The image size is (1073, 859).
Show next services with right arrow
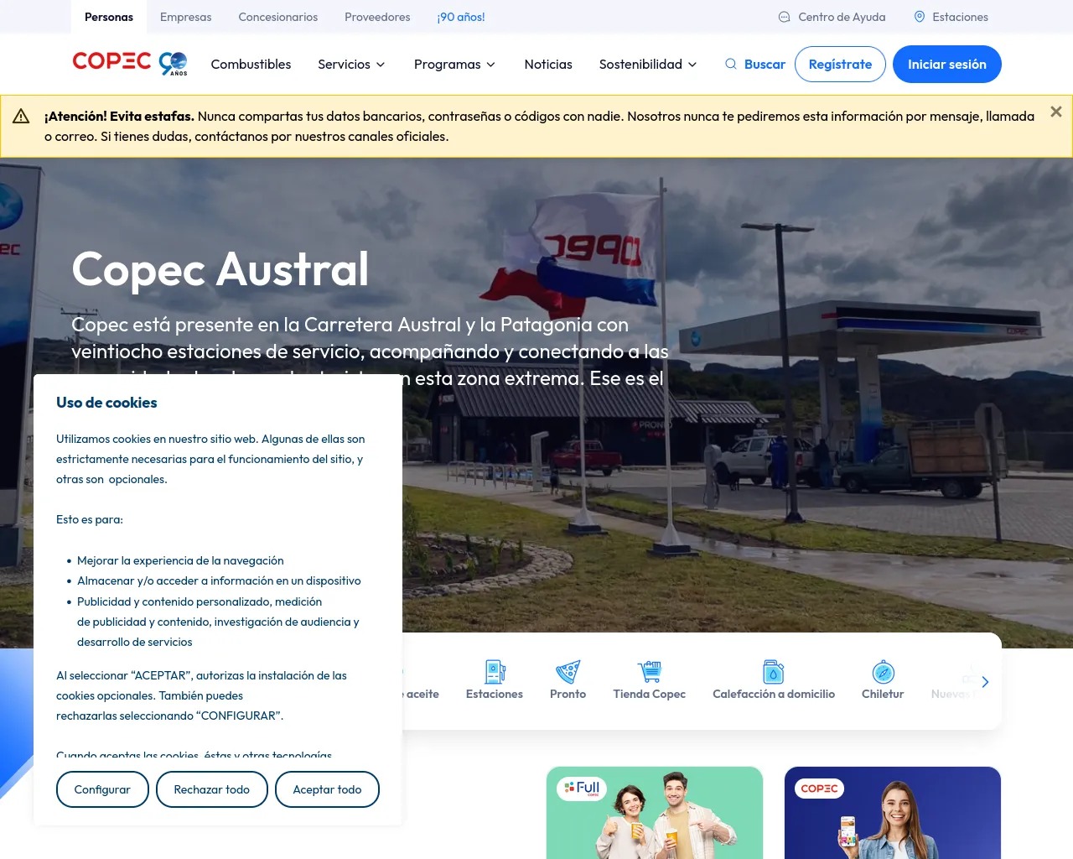(985, 682)
